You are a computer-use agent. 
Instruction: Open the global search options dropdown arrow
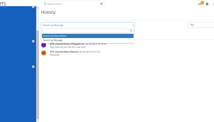point(101,4)
